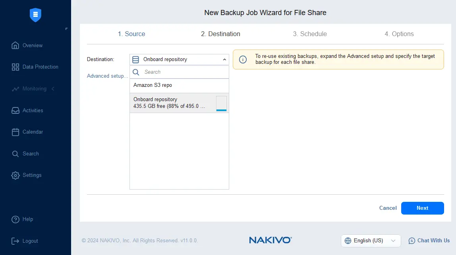Select the 3. Schedule wizard step

(310, 34)
